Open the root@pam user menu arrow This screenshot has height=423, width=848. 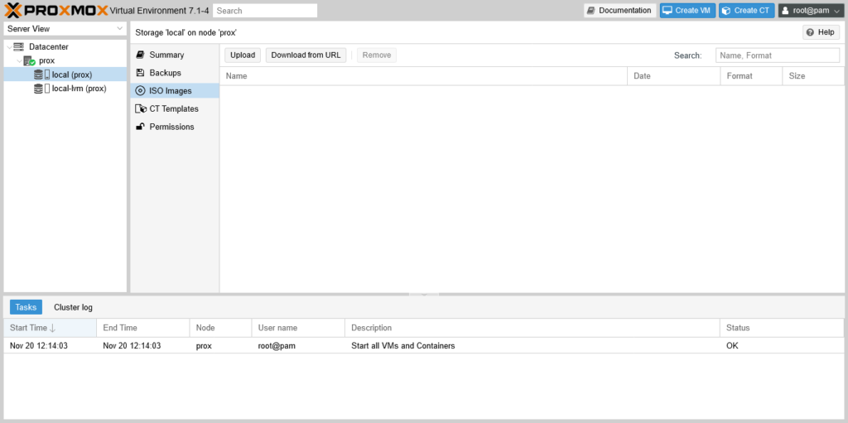(837, 11)
